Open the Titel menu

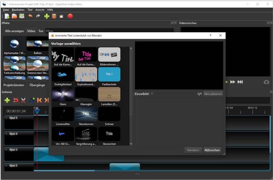30,10
